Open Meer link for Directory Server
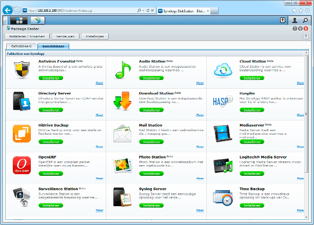This screenshot has width=314, height=225. point(100,115)
